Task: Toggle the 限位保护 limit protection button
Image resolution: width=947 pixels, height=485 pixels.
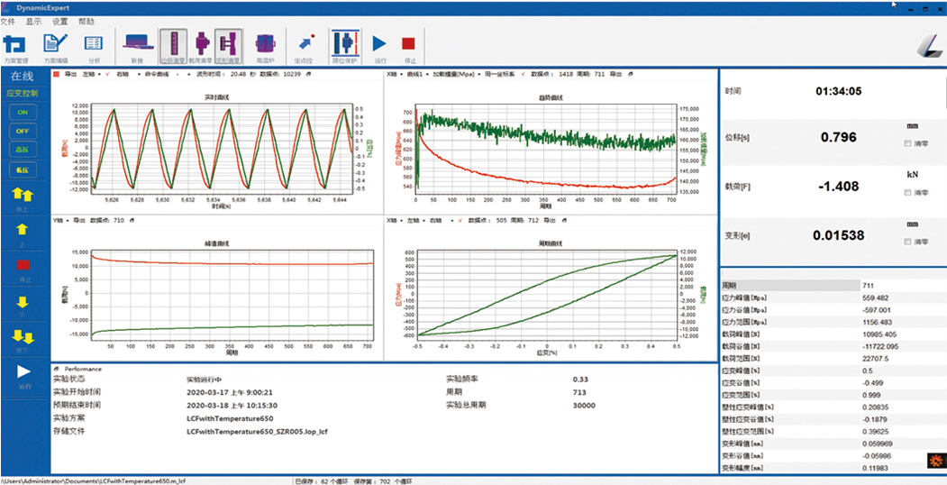Action: (343, 43)
